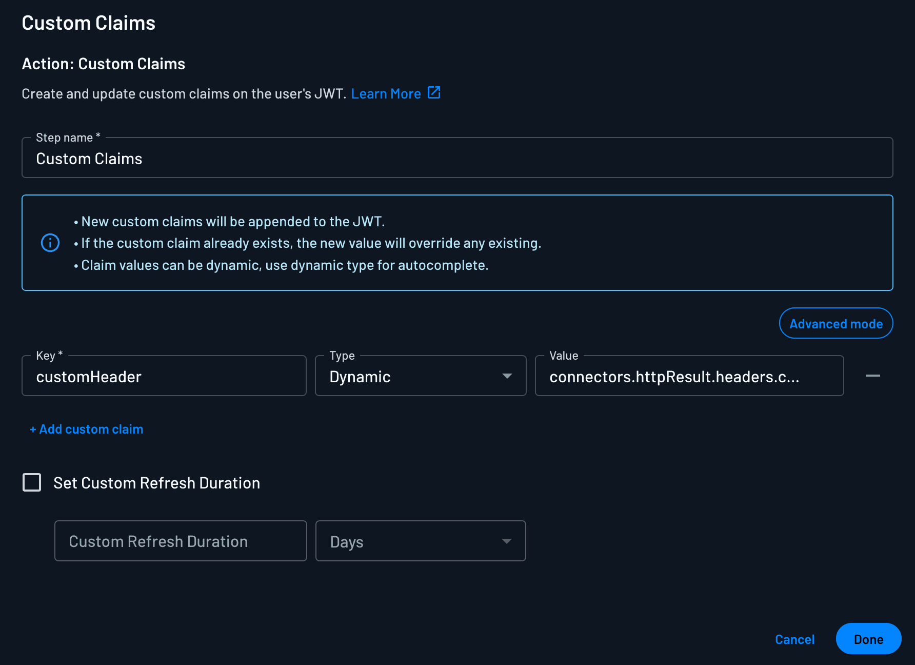This screenshot has height=665, width=915.
Task: Click the Learn More link
Action: (386, 93)
